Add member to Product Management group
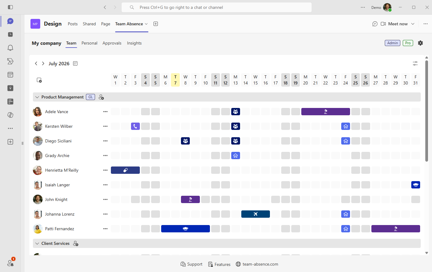Screen dimensions: 432x272 [x=101, y=97]
